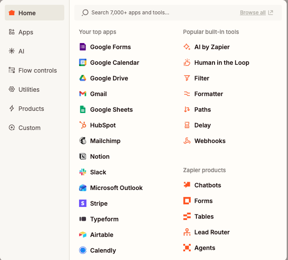Select Google Drive label
Screen dimensions: 288x260
pos(109,78)
